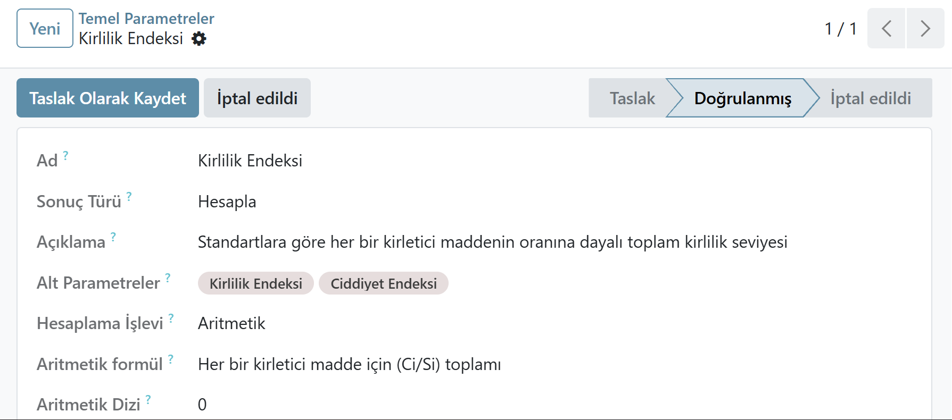The width and height of the screenshot is (952, 420).
Task: Select the Taslak status stage
Action: coord(632,98)
